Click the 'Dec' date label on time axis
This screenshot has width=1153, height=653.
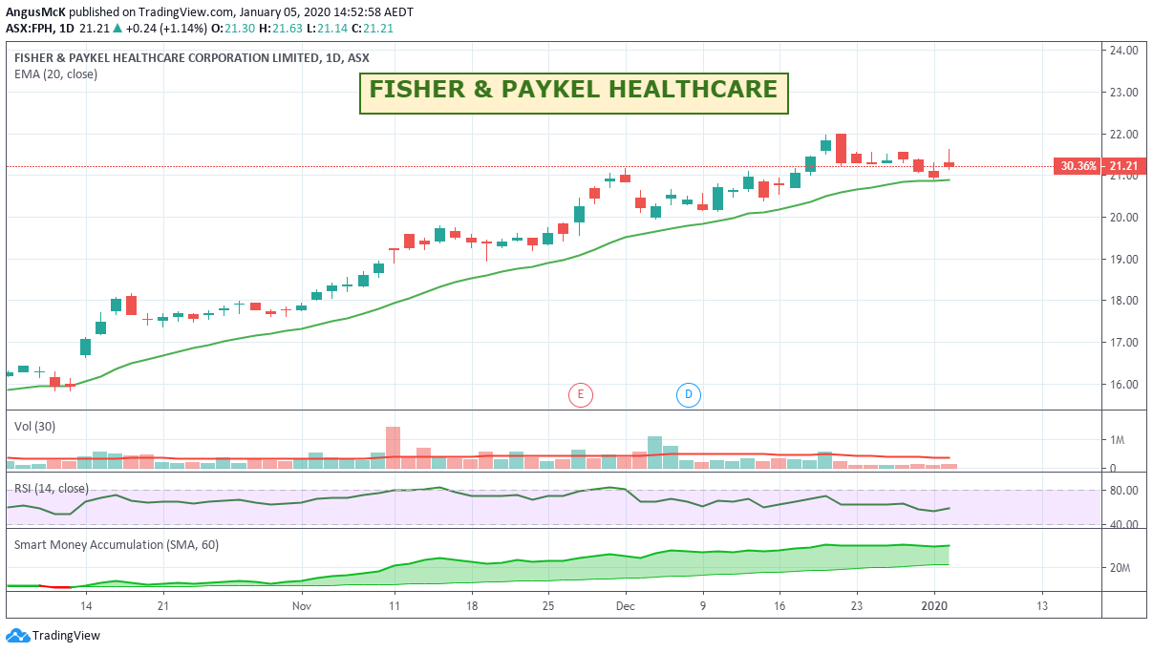[624, 605]
